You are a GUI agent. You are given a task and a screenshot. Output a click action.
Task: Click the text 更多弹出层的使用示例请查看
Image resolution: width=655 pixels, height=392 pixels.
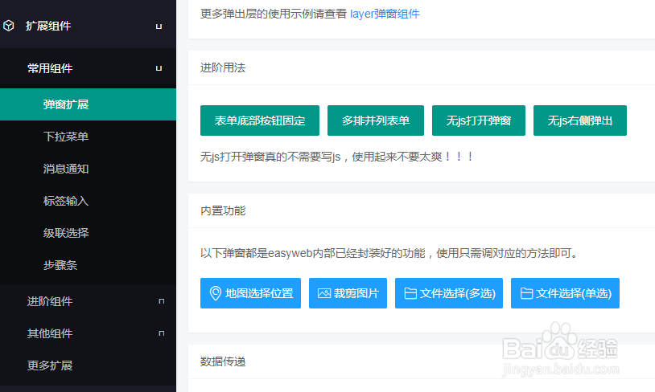coord(274,14)
